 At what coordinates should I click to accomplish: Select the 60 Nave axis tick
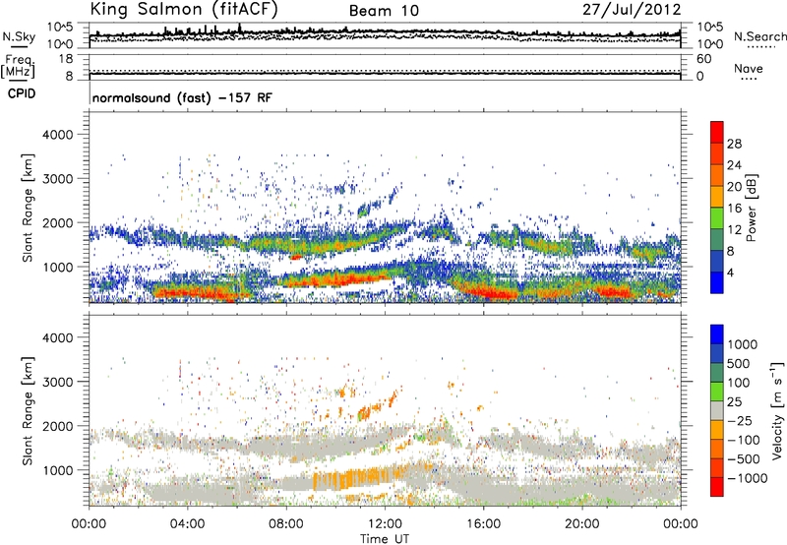[x=703, y=59]
